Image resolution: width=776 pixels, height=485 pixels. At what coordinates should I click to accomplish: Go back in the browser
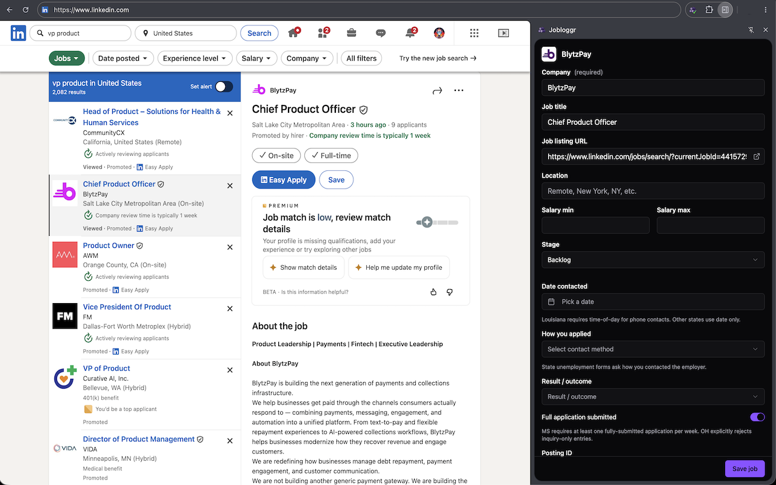point(9,10)
